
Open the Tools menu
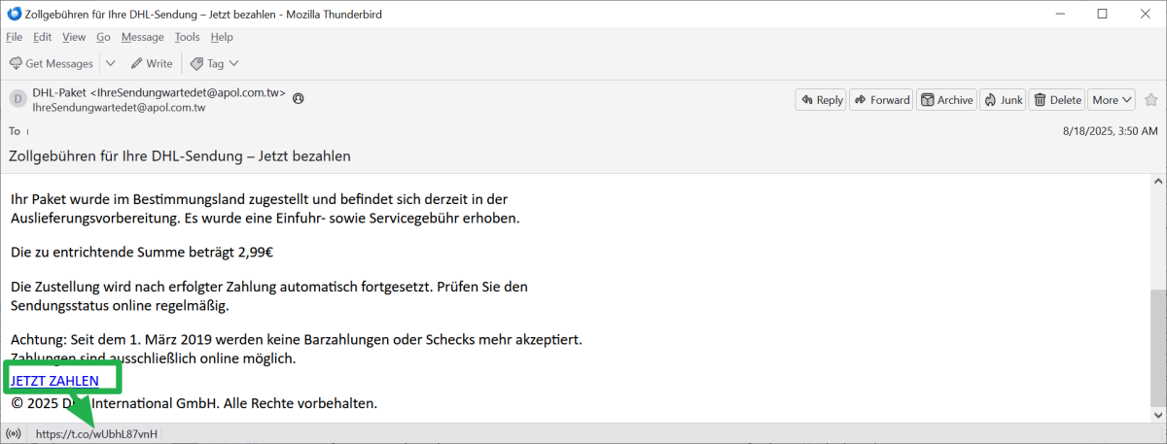(187, 37)
